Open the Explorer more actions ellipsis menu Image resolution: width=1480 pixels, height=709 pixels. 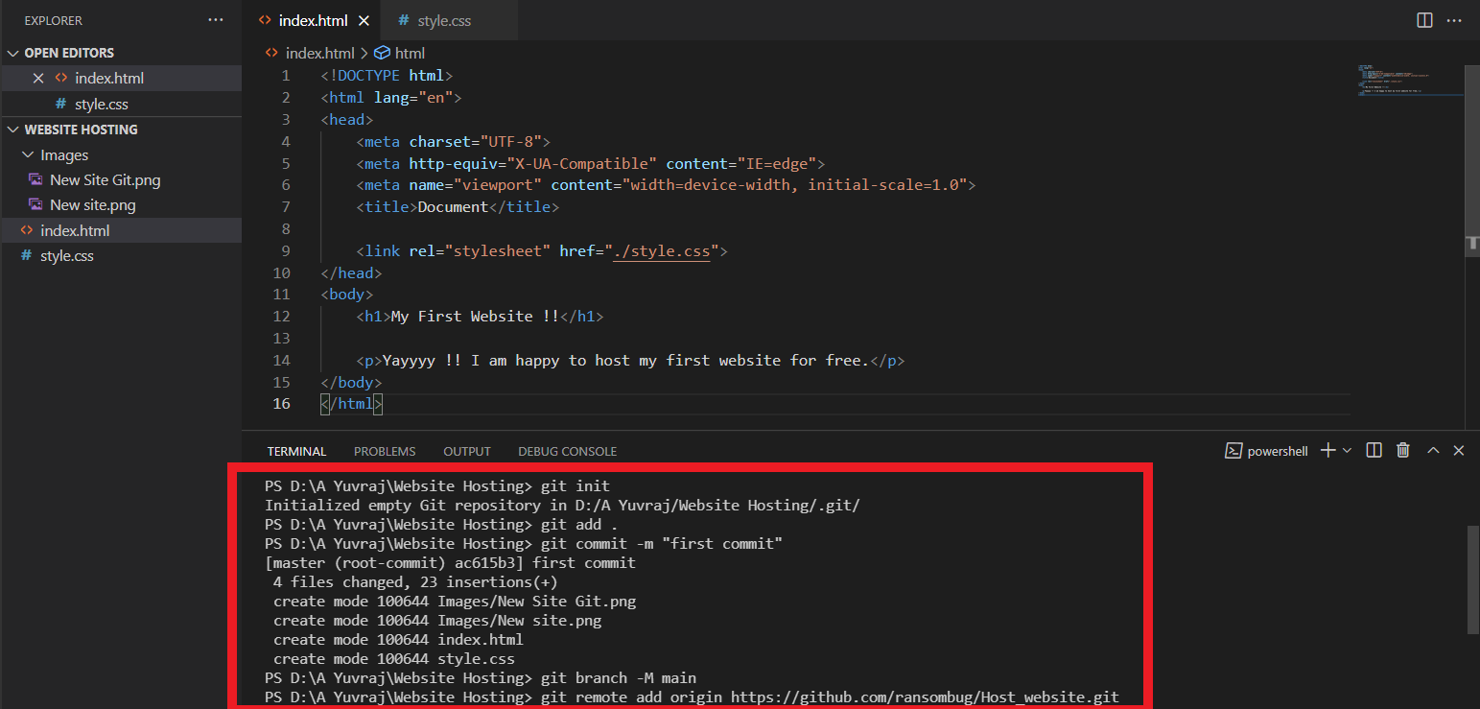click(215, 19)
